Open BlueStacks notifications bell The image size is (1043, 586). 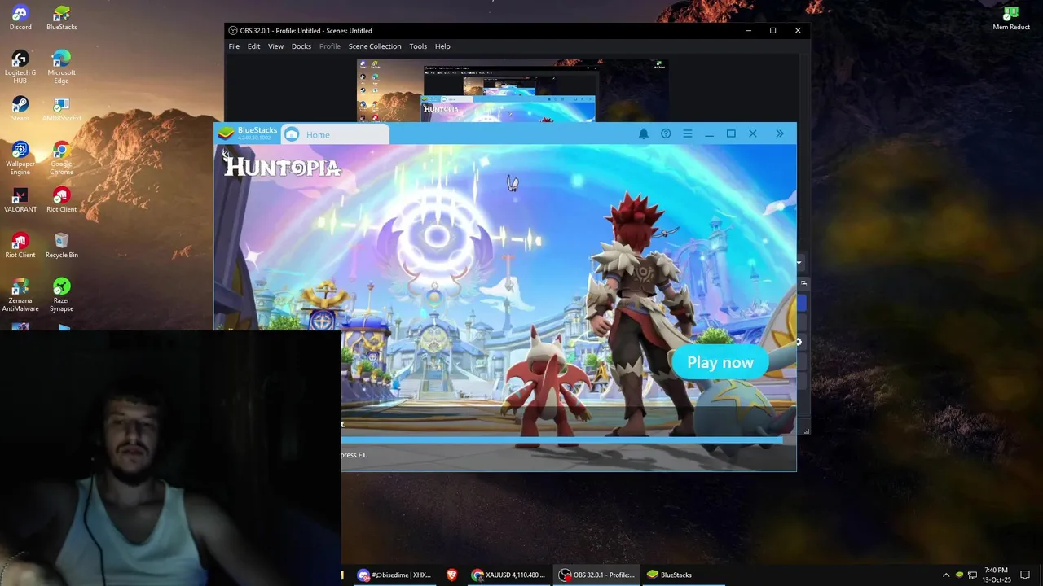point(644,133)
